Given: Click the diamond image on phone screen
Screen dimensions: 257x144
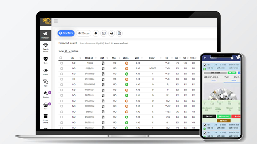Looking at the screenshot, I should (x=222, y=94).
